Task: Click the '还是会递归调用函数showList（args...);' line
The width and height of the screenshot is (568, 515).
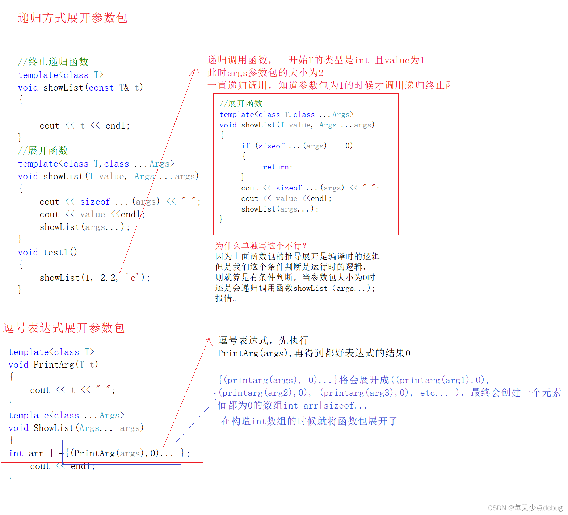Action: [x=295, y=288]
